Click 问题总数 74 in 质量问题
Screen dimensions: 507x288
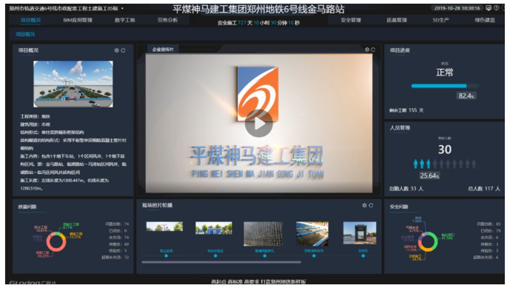pyautogui.click(x=117, y=224)
